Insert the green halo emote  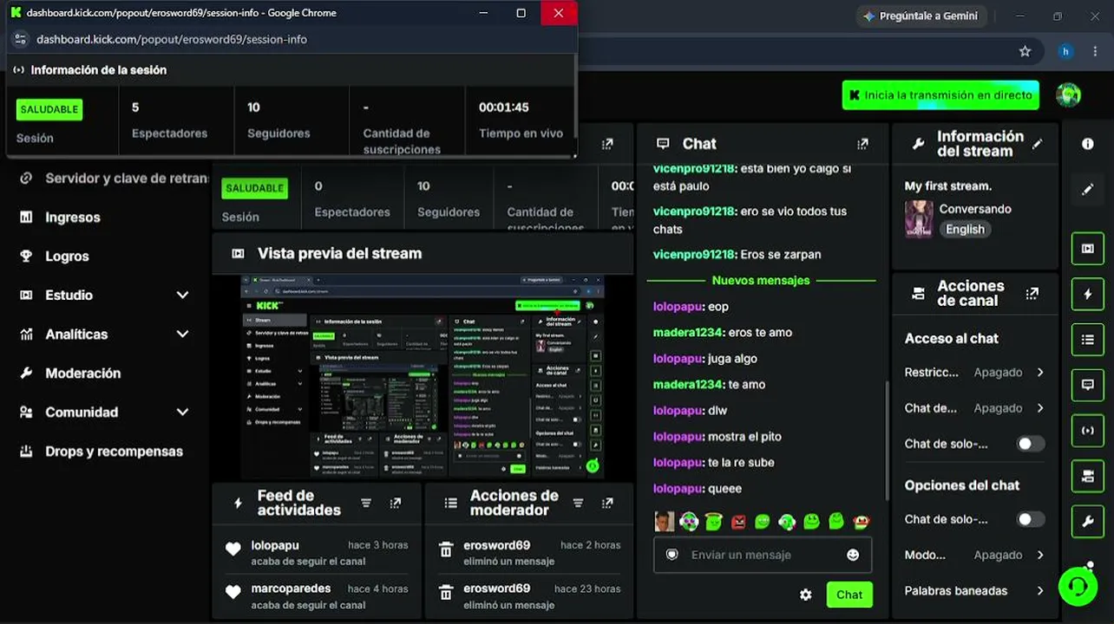[x=714, y=522]
